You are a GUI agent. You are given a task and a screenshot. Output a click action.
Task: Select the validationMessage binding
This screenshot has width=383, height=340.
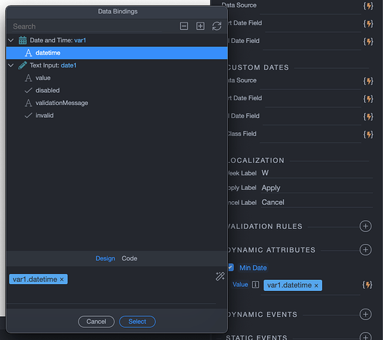[x=117, y=103]
